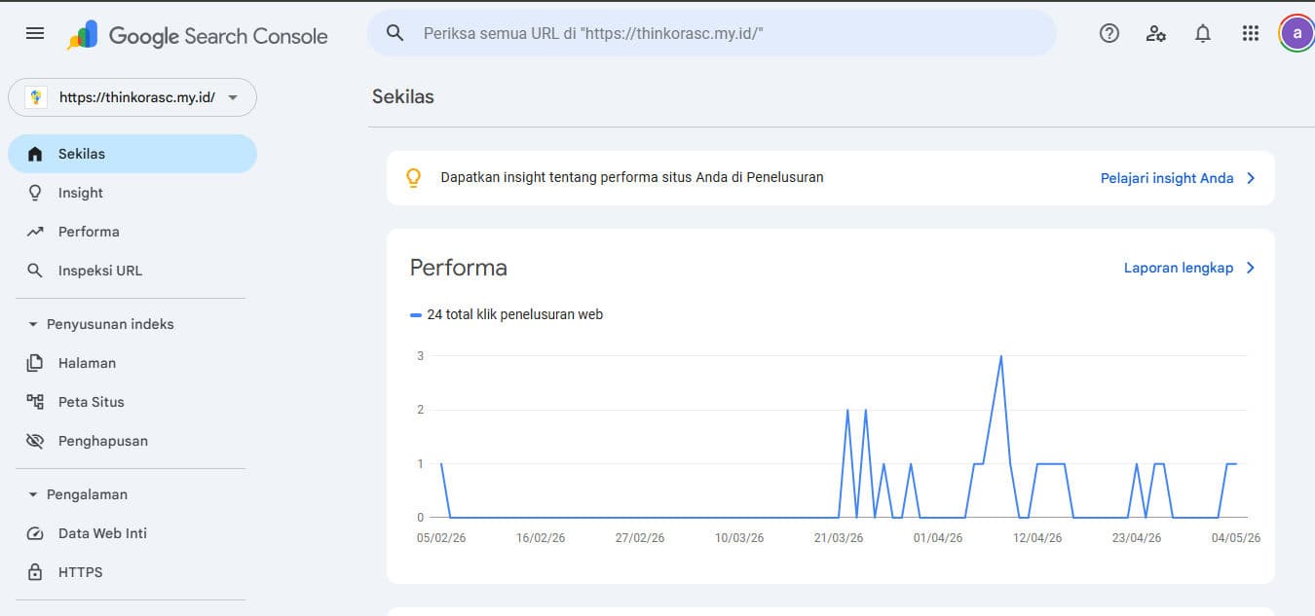Click the date label 21/03/26
Image resolution: width=1315 pixels, height=616 pixels.
tap(838, 538)
